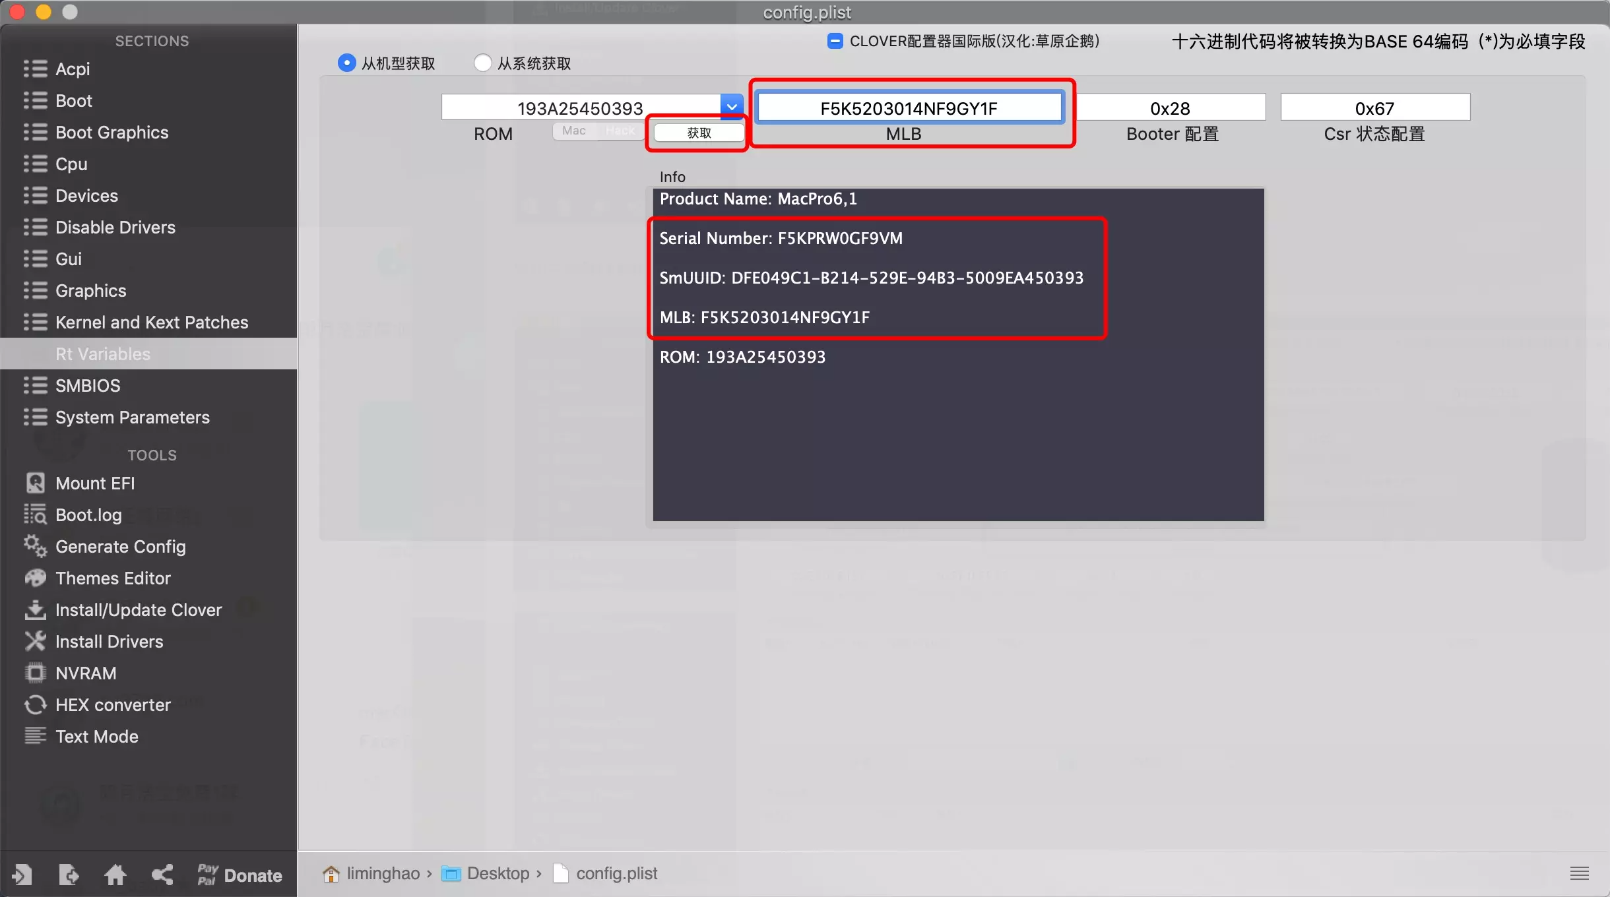This screenshot has height=897, width=1610.
Task: Click the ROM value field 193A25450393
Action: 581,108
